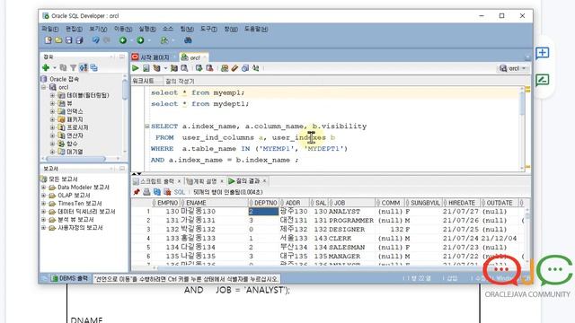Click the SQL link in query result toolbar
Viewport: 575px width, 323px height.
(180, 192)
